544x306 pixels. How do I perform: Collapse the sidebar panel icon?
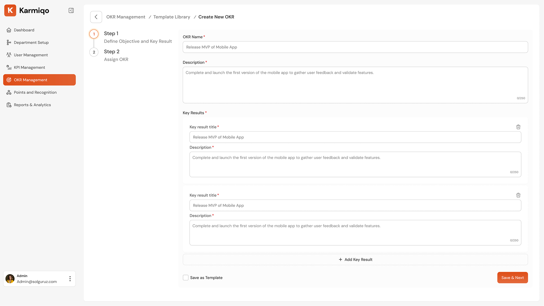coord(71,11)
